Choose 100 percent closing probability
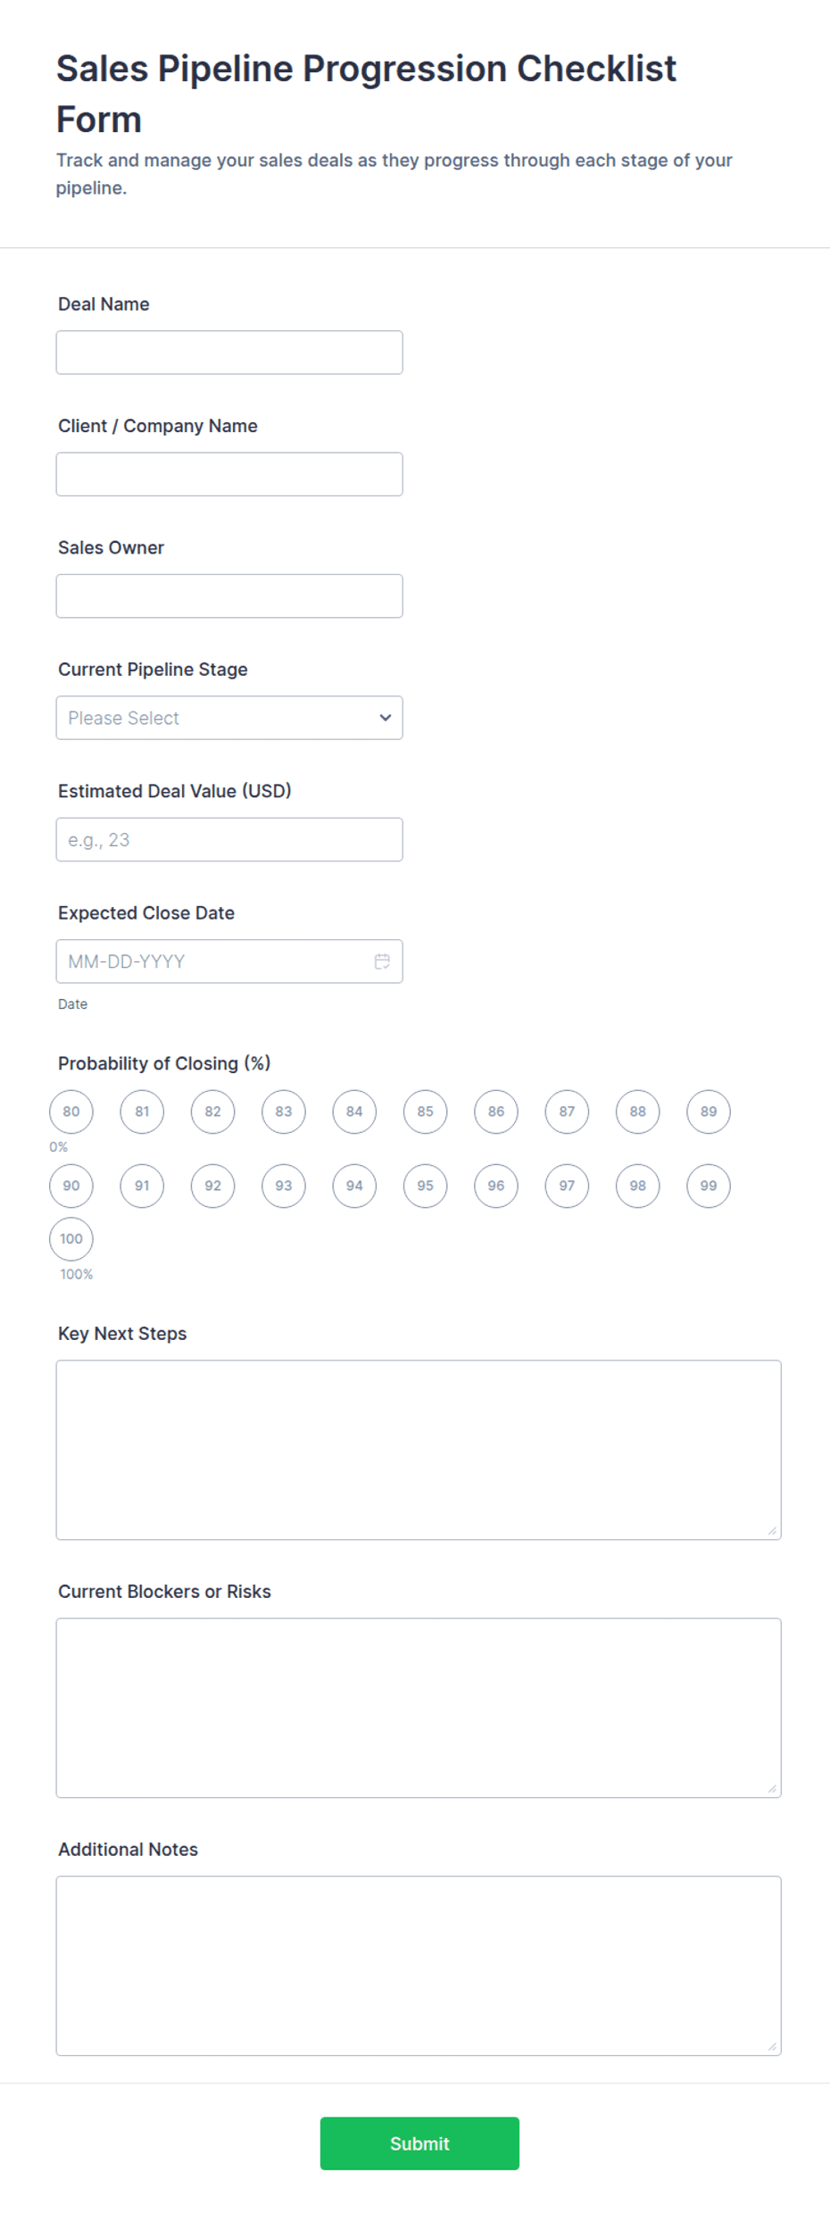The image size is (830, 2214). [71, 1239]
